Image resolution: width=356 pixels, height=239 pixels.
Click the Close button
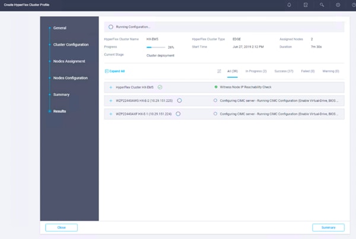pyautogui.click(x=61, y=227)
